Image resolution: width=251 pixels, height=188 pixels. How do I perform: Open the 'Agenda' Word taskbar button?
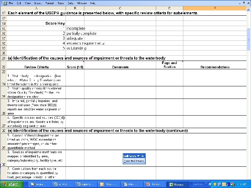(x=85, y=184)
